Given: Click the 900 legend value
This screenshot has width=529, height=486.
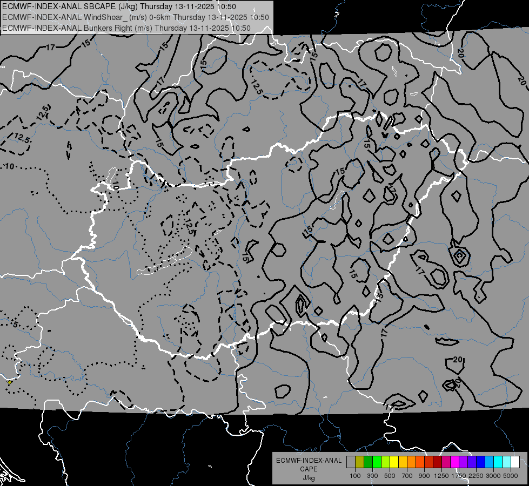Looking at the screenshot, I should (x=424, y=476).
